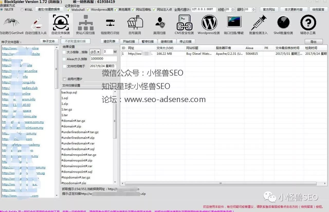This screenshot has width=329, height=212.
Task: Click the 官方网站 button
Action: click(x=269, y=9)
